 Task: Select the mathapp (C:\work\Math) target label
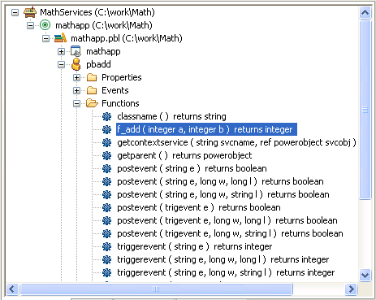104,25
